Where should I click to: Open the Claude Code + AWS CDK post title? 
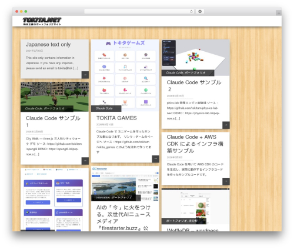[195, 144]
